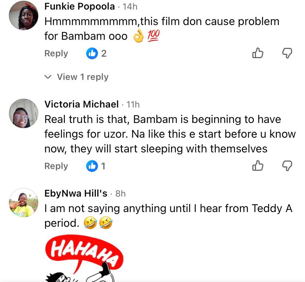Open Victoria Michael's profile picture
The width and height of the screenshot is (305, 282).
pyautogui.click(x=24, y=113)
